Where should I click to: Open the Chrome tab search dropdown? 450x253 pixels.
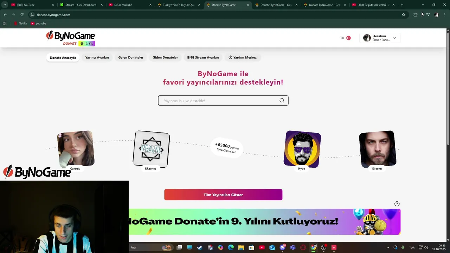pos(5,5)
